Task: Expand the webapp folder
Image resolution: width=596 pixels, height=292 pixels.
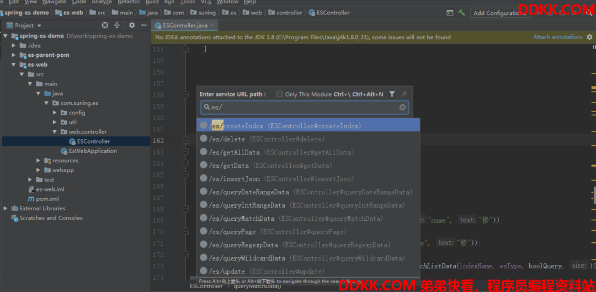Action: click(x=38, y=170)
